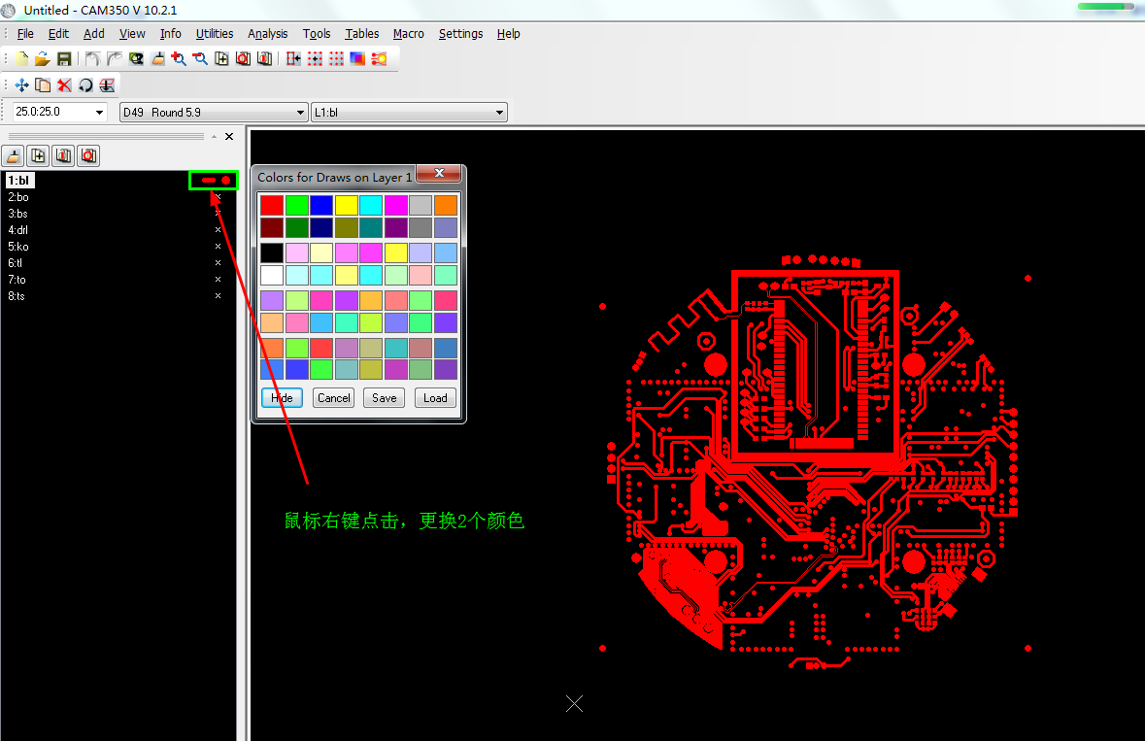Viewport: 1145px width, 741px height.
Task: Open the Add menu
Action: click(93, 34)
